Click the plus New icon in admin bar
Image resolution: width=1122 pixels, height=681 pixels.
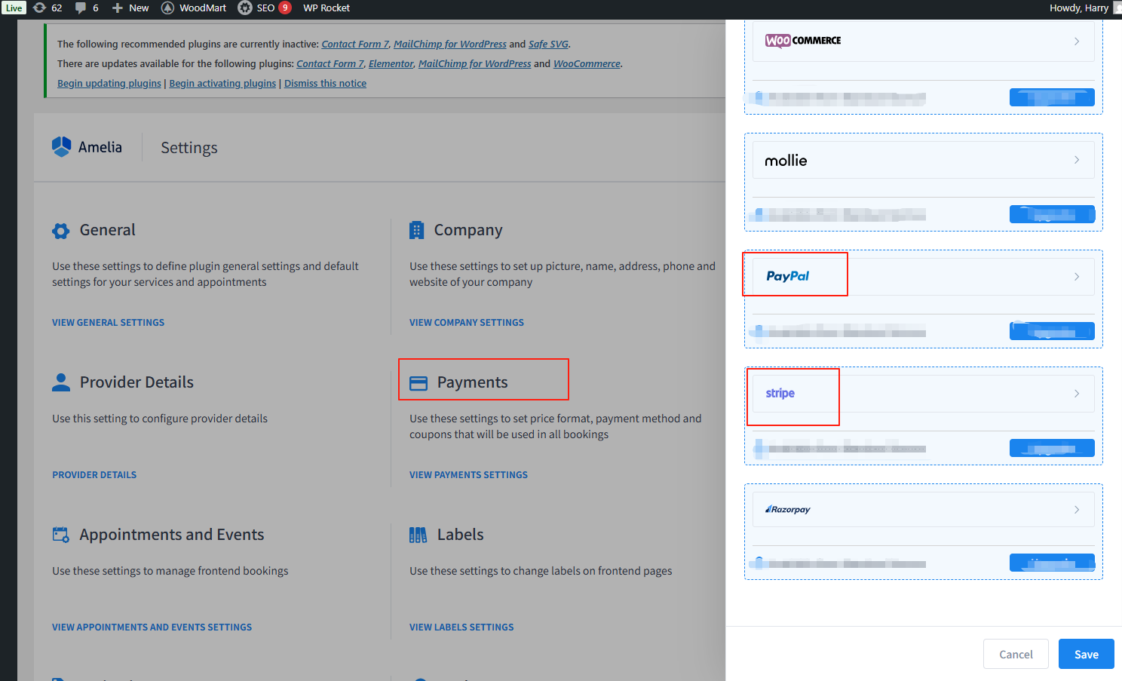117,8
